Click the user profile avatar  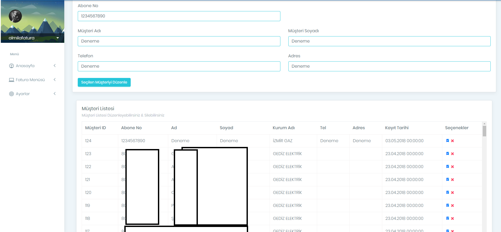point(15,16)
